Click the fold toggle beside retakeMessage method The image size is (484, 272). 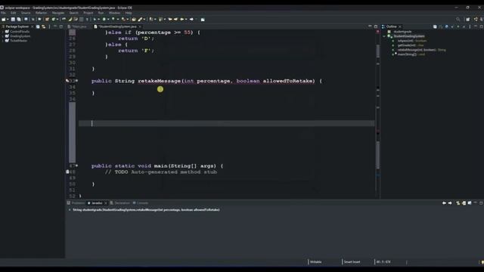[76, 81]
